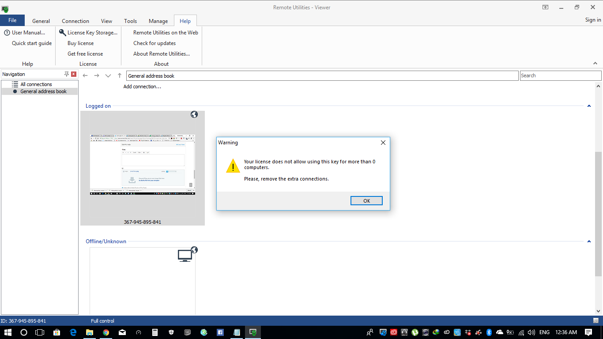Pin the Navigation panel
Image resolution: width=603 pixels, height=339 pixels.
67,74
